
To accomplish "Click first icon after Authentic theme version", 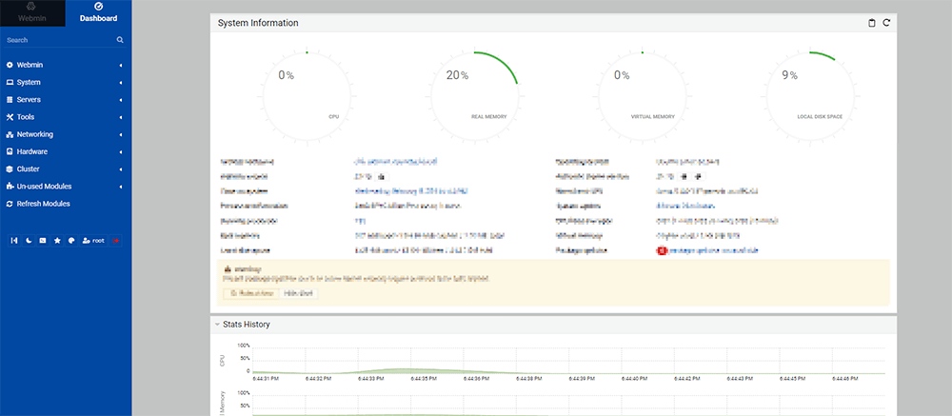I will (x=684, y=177).
